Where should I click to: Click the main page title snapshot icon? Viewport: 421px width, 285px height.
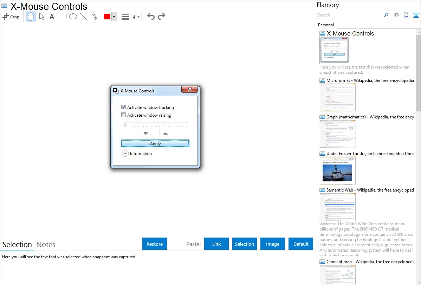[x=4, y=6]
